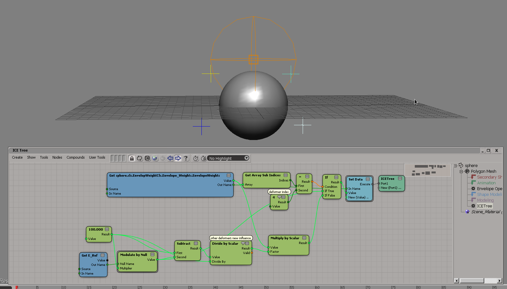Toggle the Subtract node collapse icon
The width and height of the screenshot is (507, 289).
click(x=196, y=243)
